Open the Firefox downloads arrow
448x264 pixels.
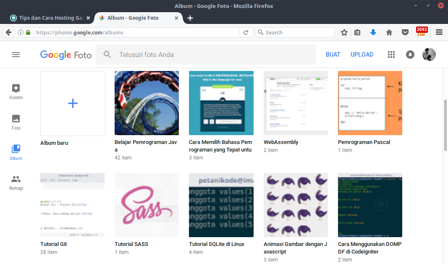tap(373, 32)
